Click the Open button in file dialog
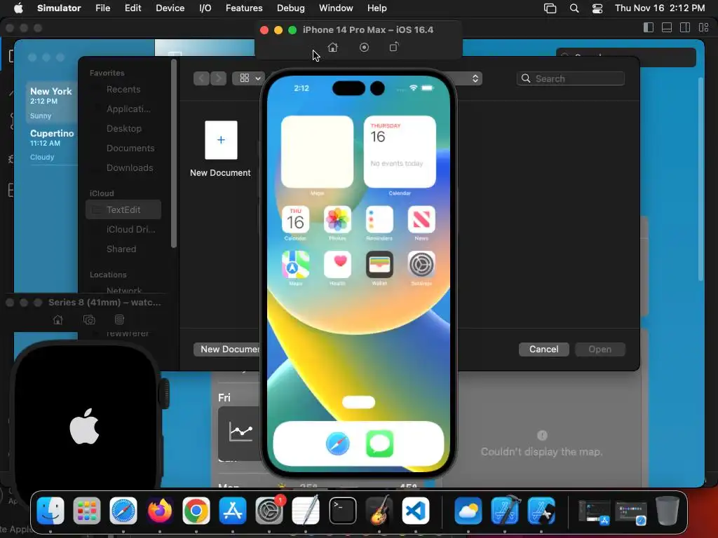This screenshot has height=538, width=718. [x=600, y=349]
